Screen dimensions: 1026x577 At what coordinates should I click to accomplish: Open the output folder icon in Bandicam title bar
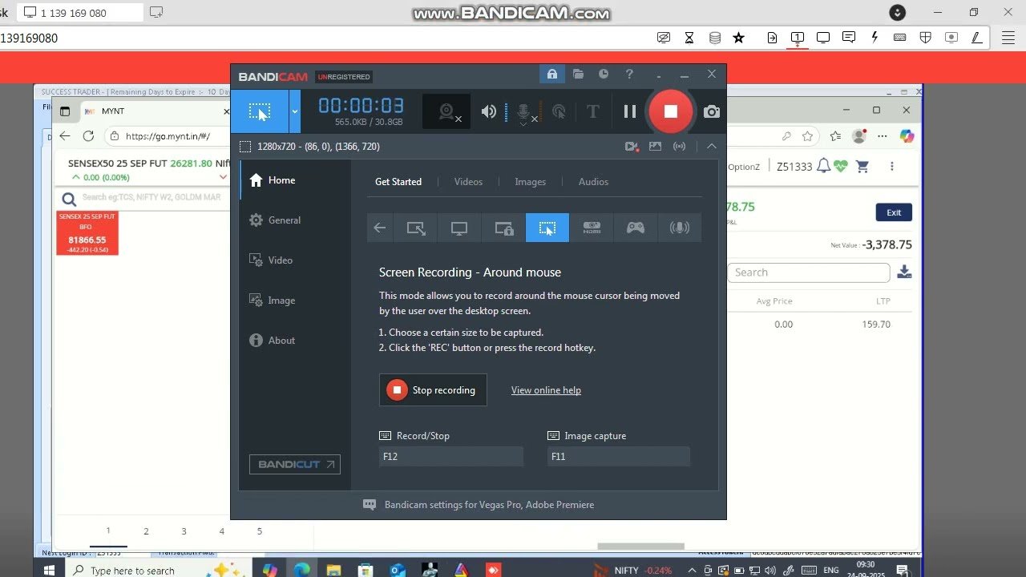click(578, 74)
